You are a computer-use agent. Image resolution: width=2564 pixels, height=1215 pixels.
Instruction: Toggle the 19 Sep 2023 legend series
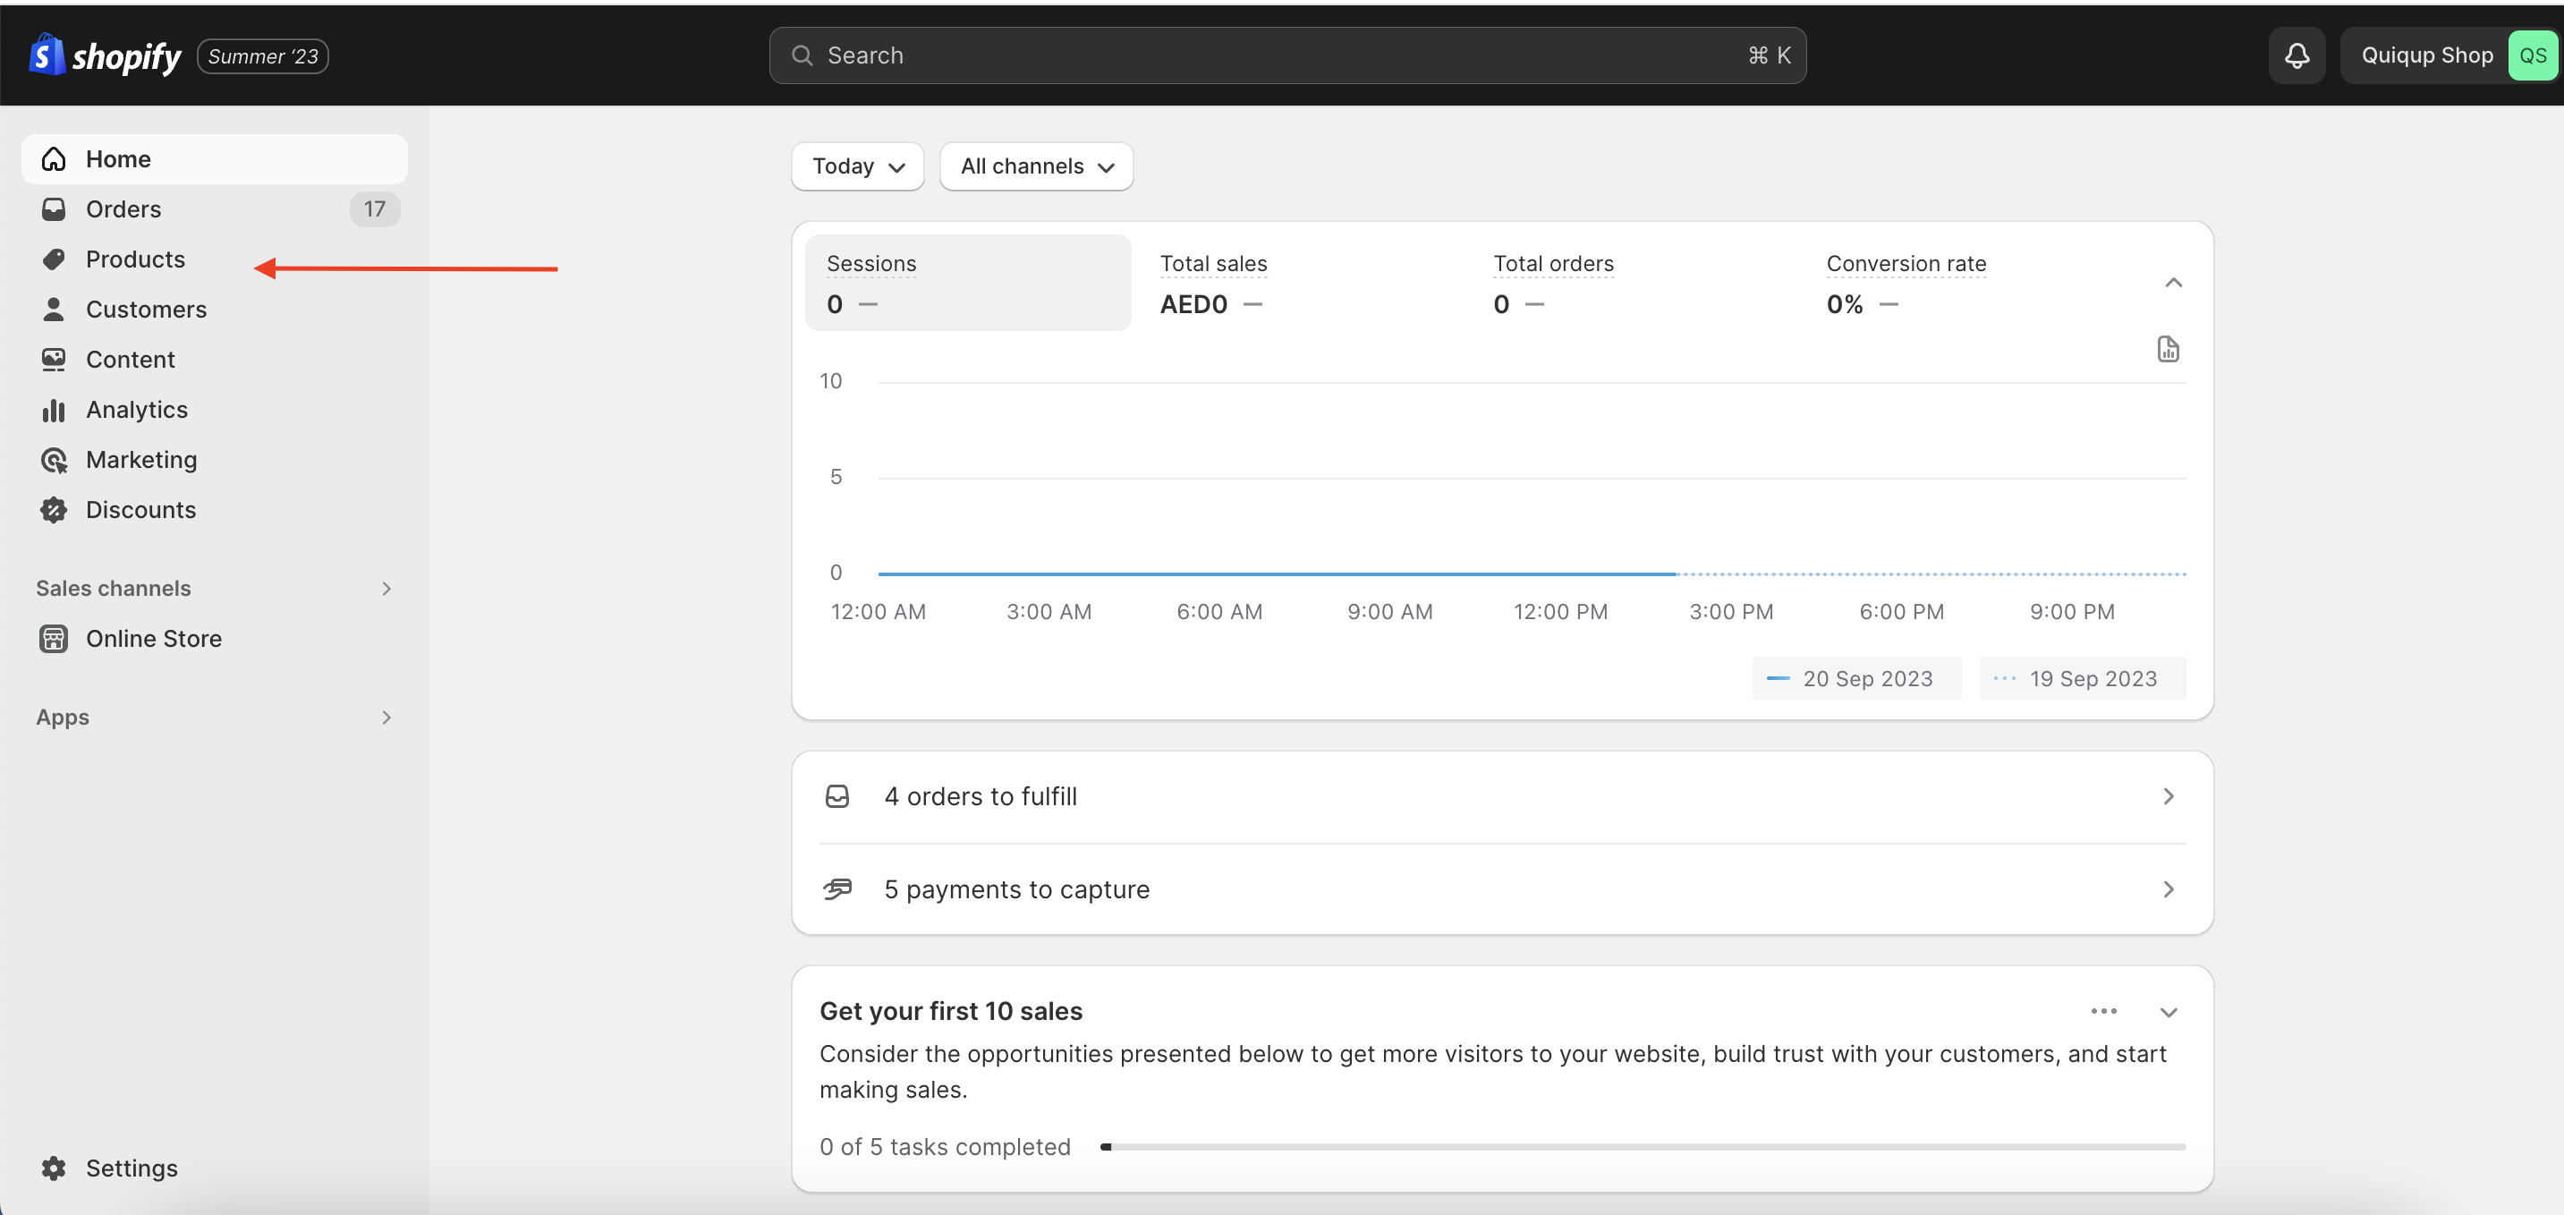2081,679
